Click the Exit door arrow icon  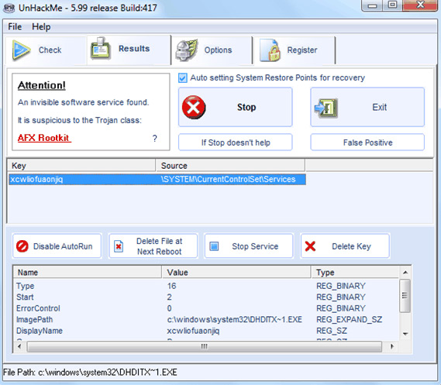point(326,108)
